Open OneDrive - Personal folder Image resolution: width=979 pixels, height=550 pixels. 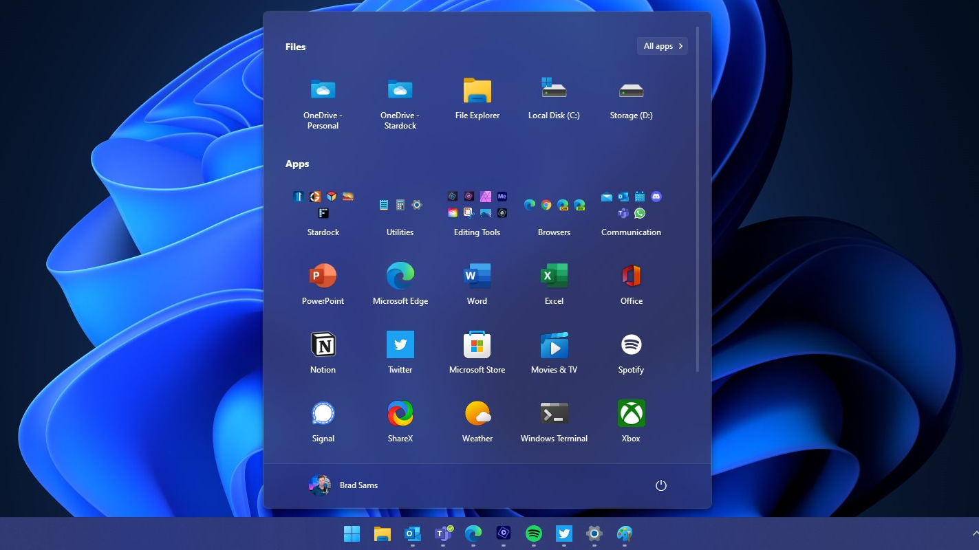[323, 102]
